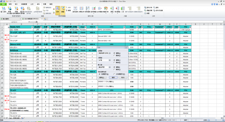The image size is (225, 122).
Task: Open the primary sort key dropdown
Action: pyautogui.click(x=110, y=53)
